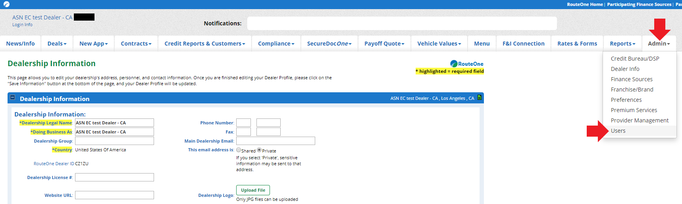
Task: Select Provider Management from Admin menu
Action: tap(640, 120)
